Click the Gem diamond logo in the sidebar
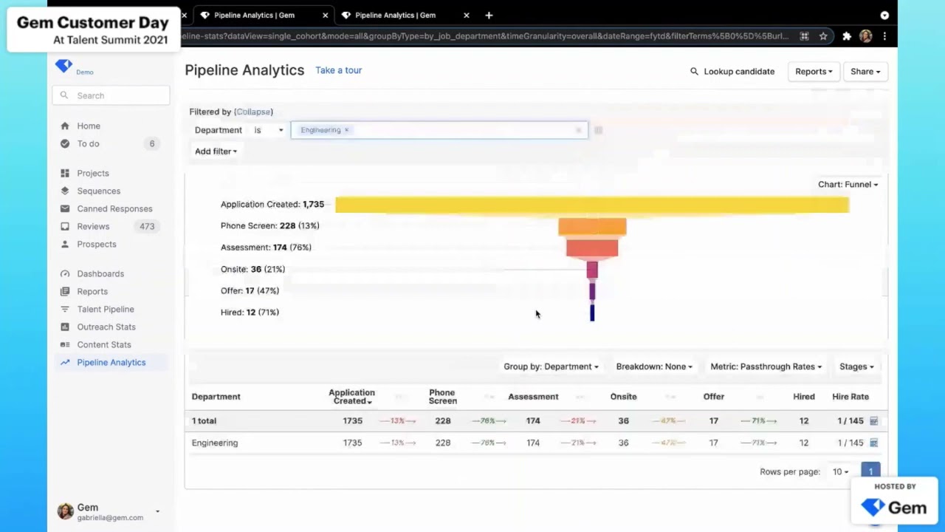This screenshot has width=945, height=532. point(63,66)
